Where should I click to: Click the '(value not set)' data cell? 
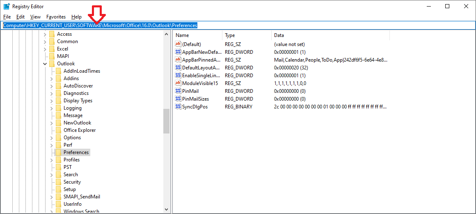click(x=289, y=44)
